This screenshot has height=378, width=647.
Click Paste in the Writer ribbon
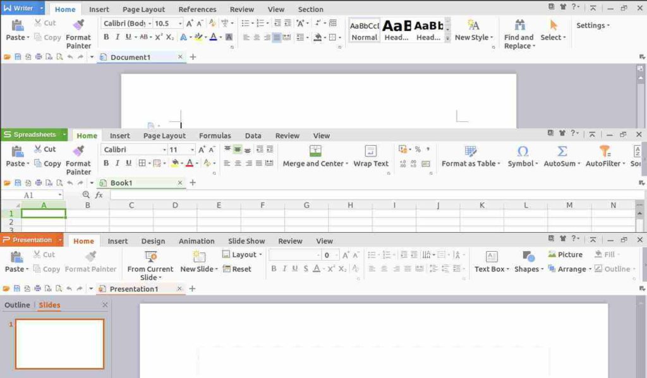pos(17,30)
